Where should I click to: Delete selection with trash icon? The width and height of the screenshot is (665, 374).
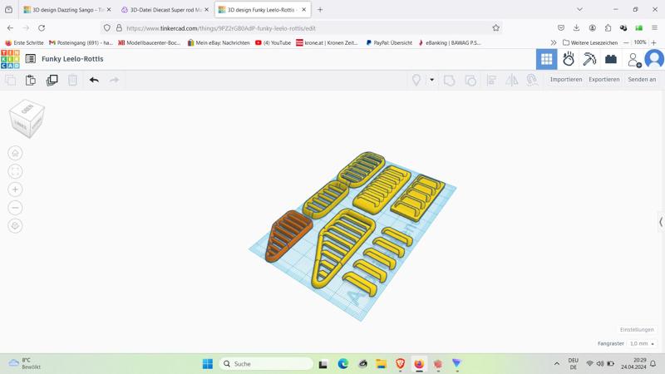coord(72,80)
